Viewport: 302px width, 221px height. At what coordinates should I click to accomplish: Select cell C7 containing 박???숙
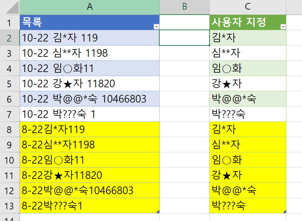(x=247, y=114)
